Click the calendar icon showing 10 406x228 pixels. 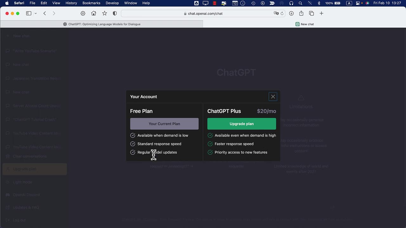point(235,3)
